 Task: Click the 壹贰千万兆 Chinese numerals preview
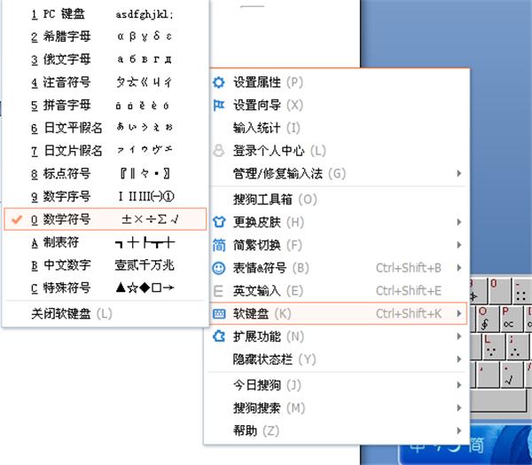145,265
